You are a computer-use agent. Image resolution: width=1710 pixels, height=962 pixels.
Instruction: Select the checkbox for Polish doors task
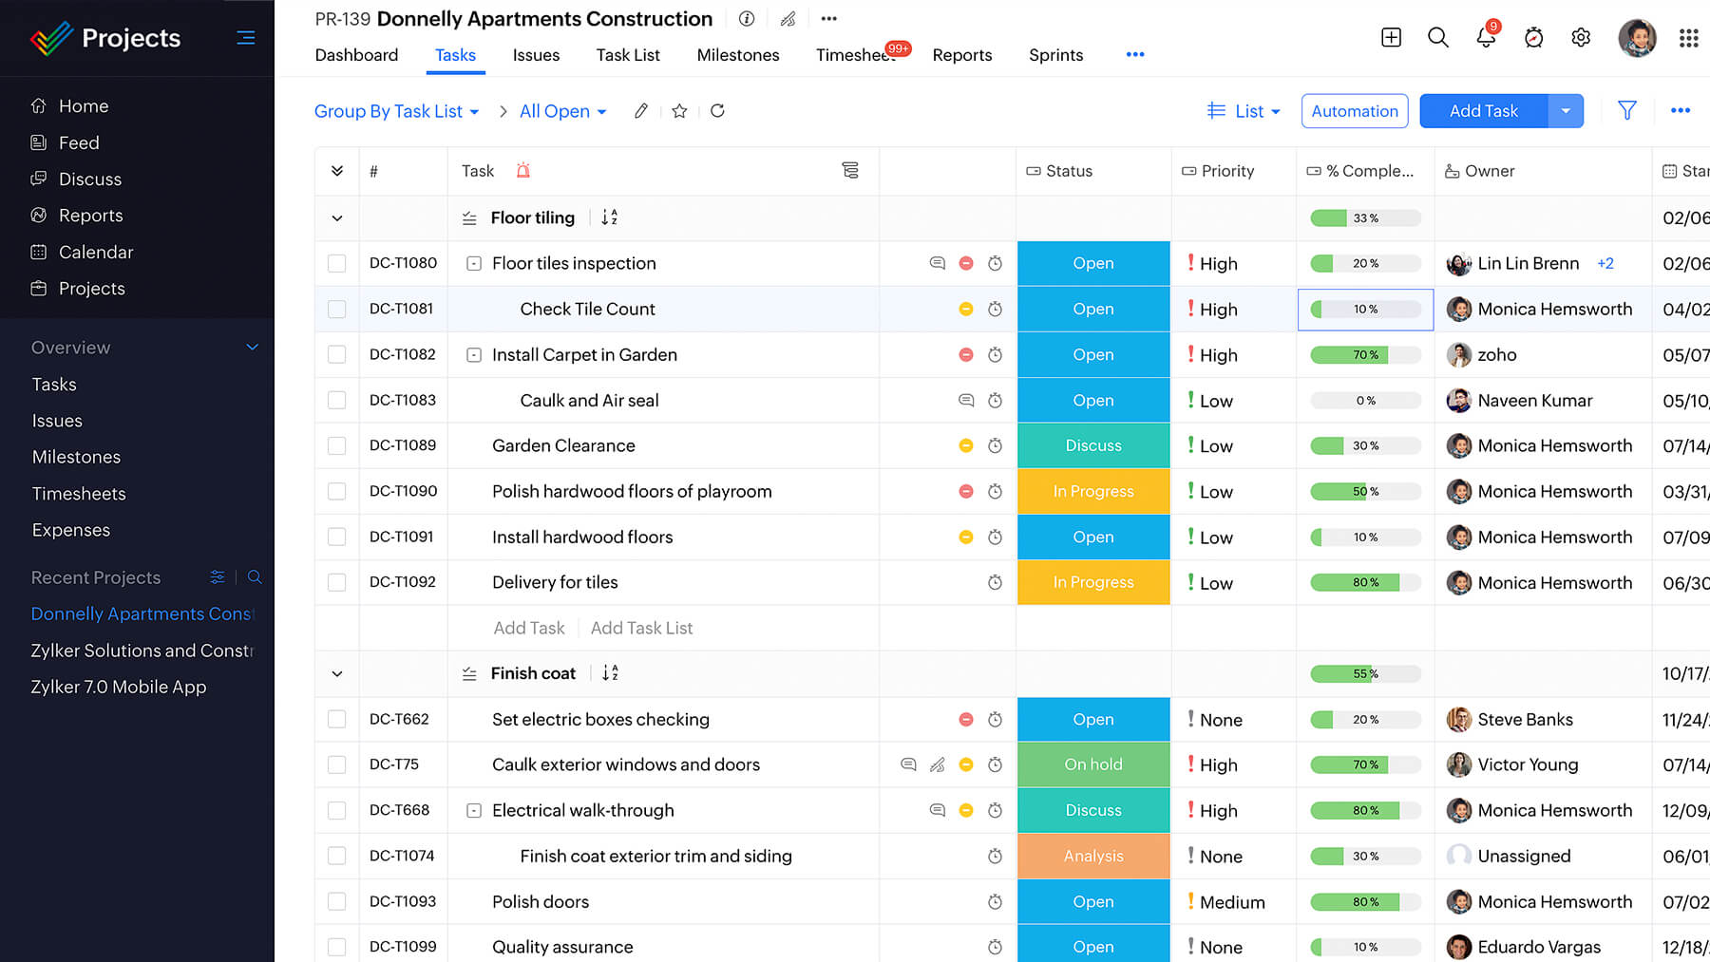(337, 901)
